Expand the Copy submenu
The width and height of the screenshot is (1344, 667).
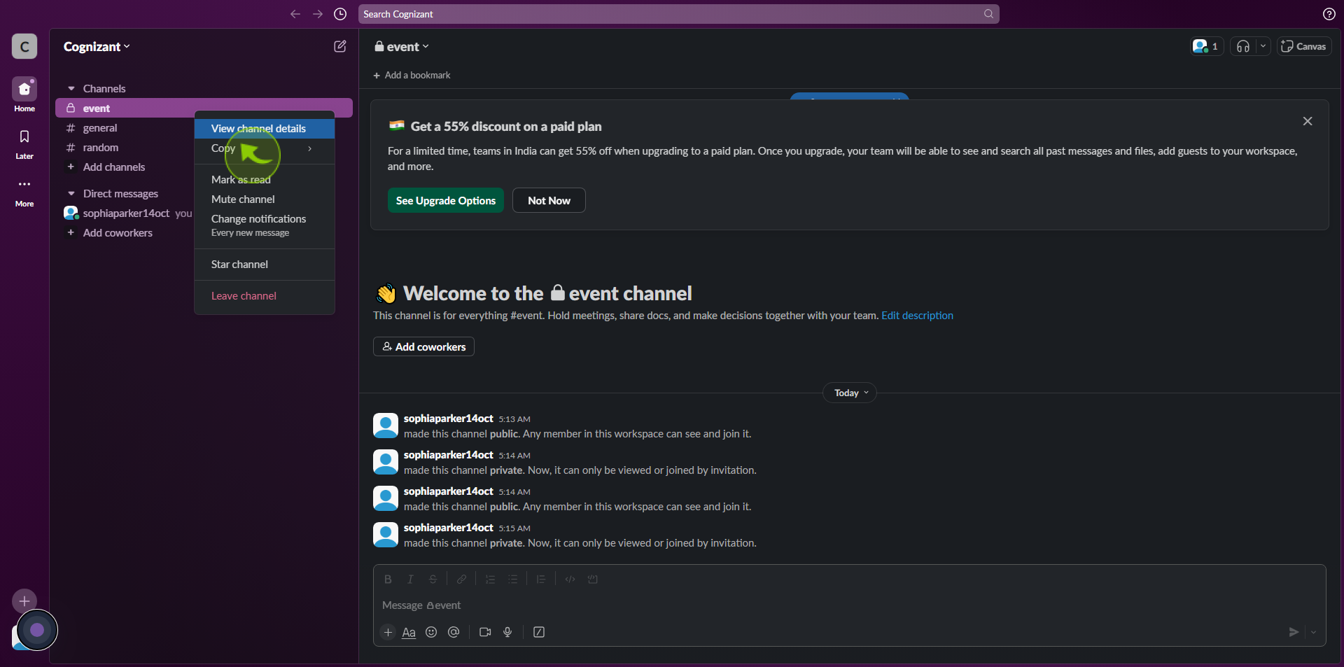264,148
